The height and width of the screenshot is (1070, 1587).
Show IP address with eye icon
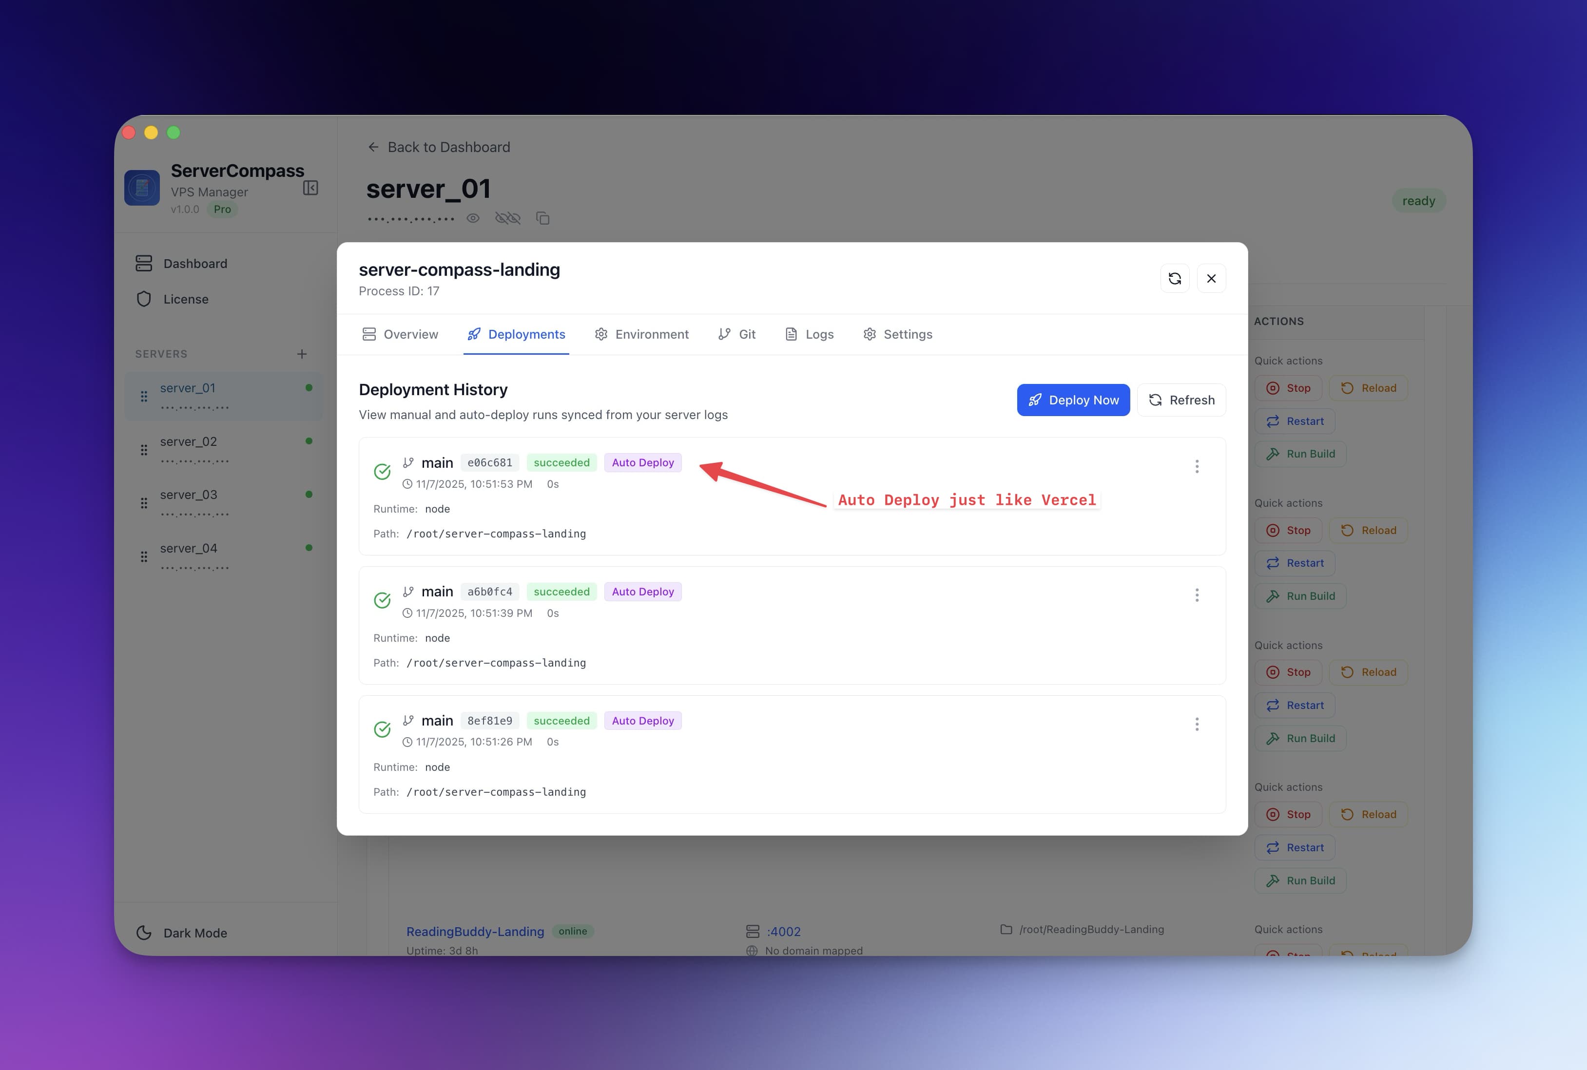click(473, 218)
